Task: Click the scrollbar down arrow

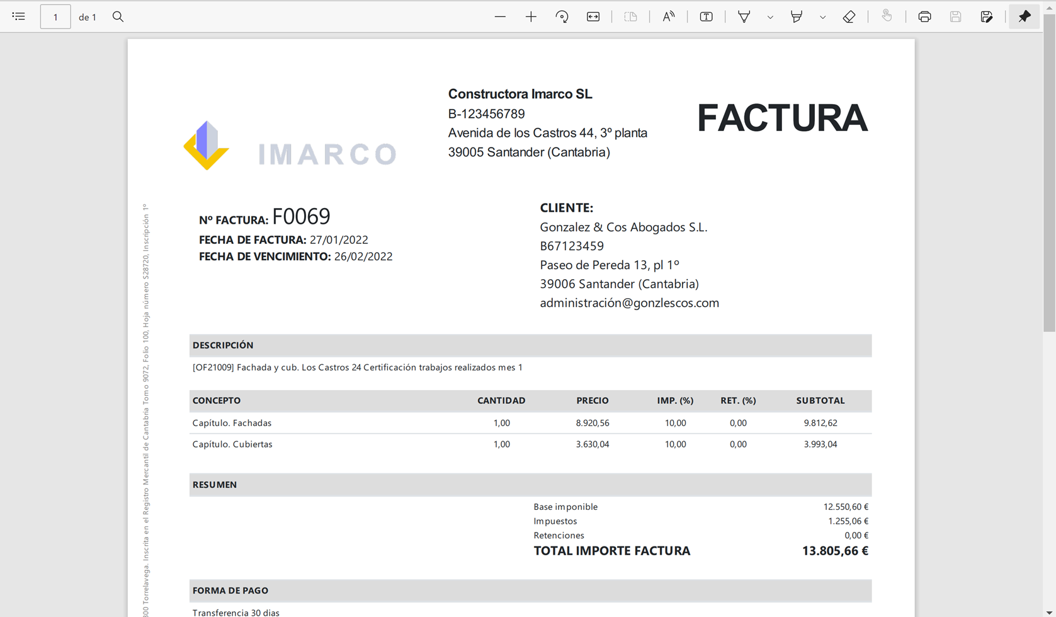Action: click(x=1049, y=612)
